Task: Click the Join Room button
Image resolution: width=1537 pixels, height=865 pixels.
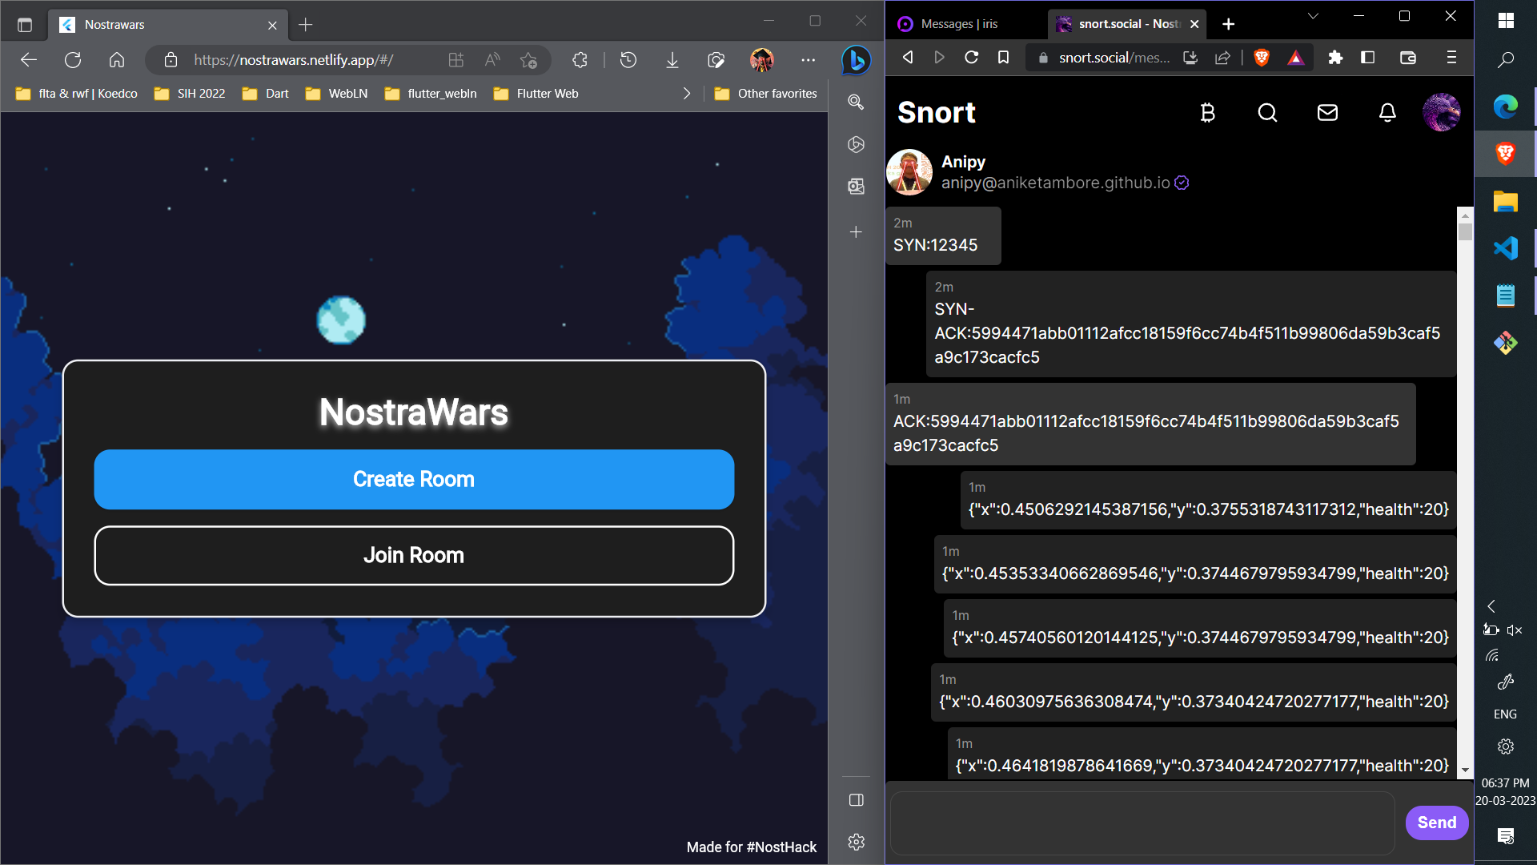Action: tap(414, 555)
